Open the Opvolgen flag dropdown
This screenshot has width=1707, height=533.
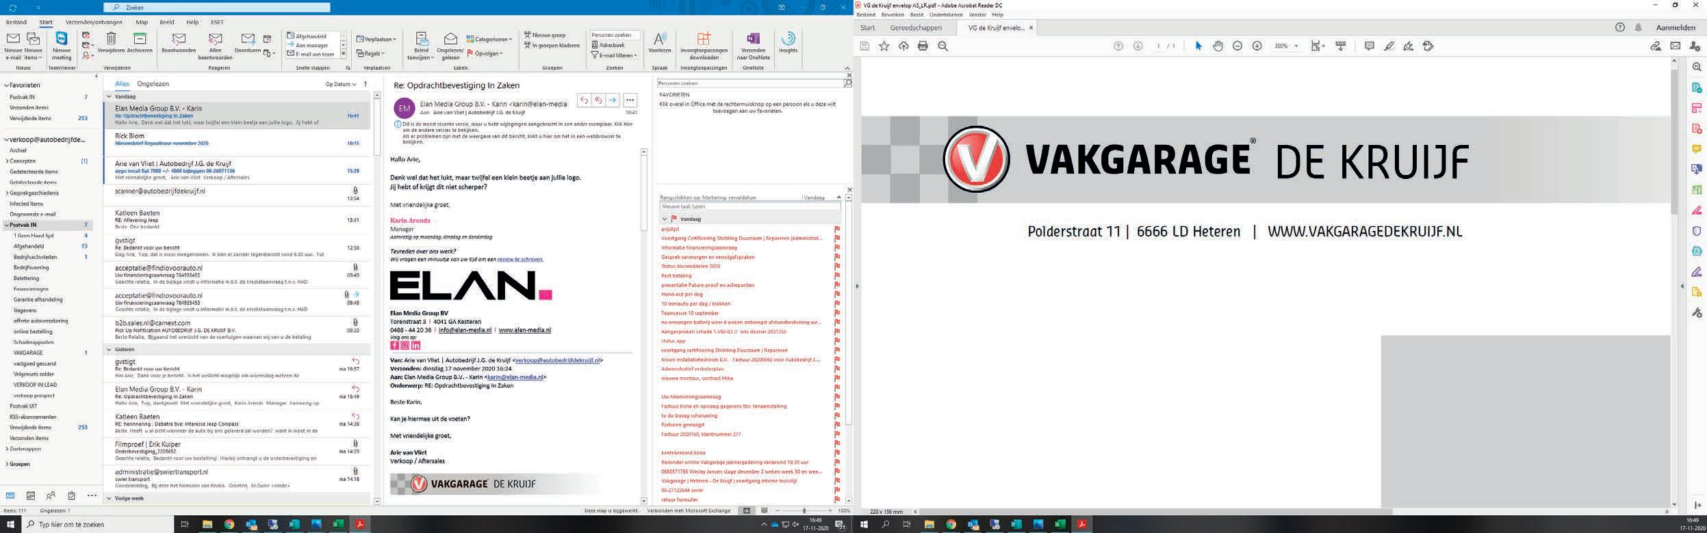coord(485,53)
